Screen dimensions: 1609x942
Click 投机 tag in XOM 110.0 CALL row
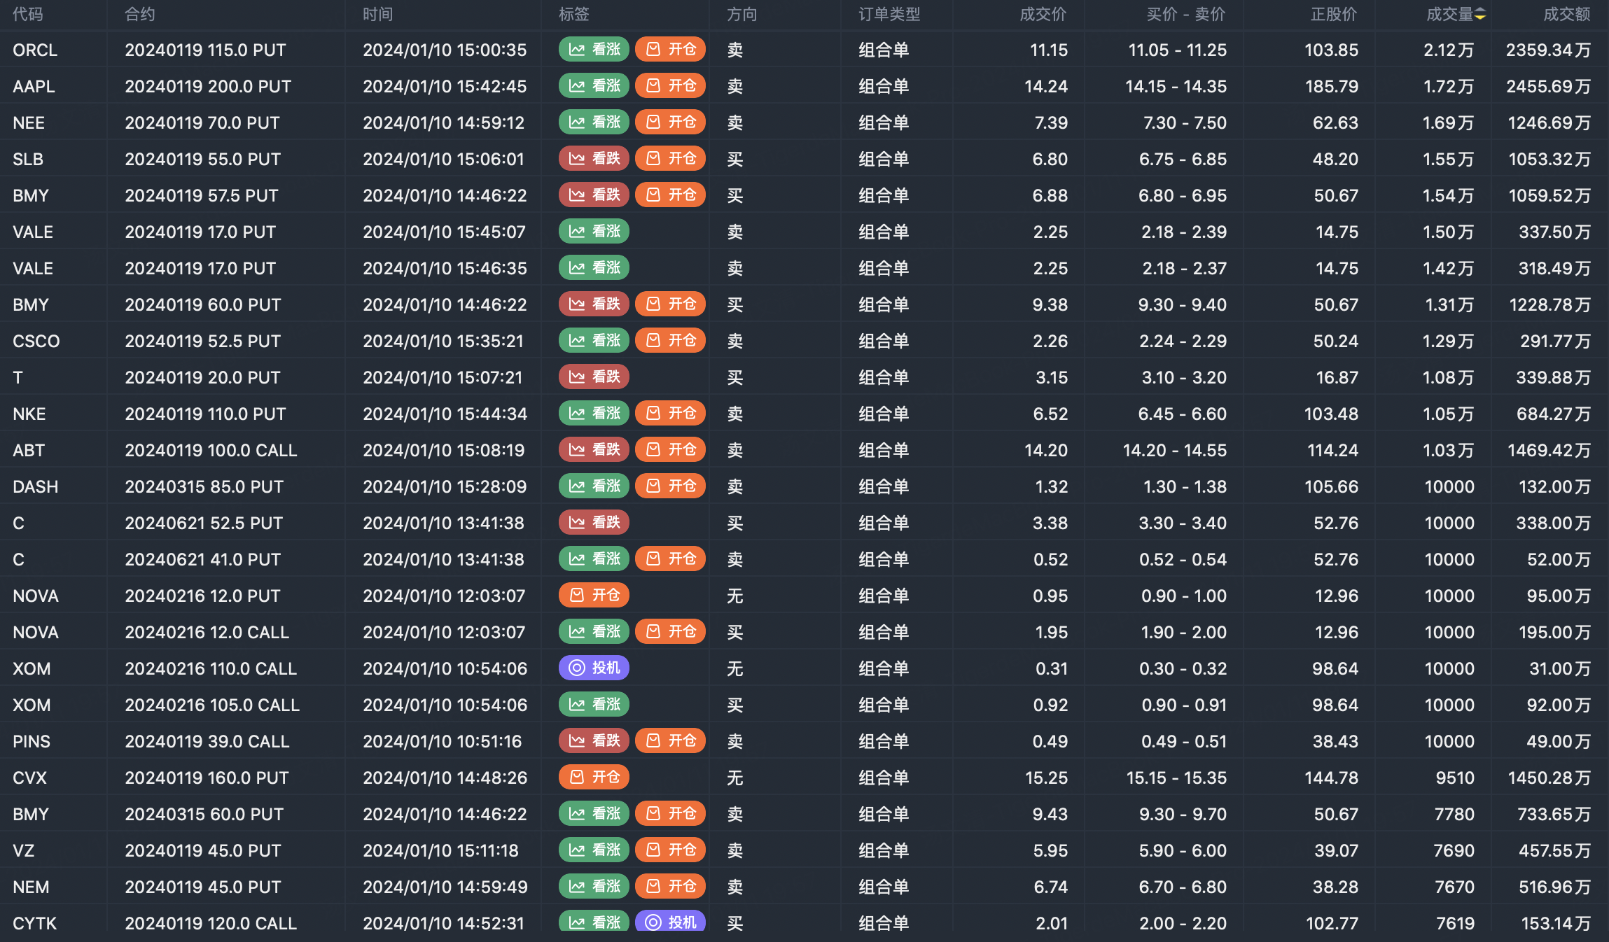594,668
